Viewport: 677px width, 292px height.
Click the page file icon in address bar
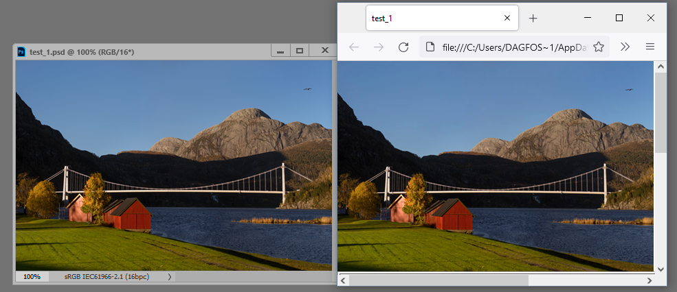[x=430, y=47]
